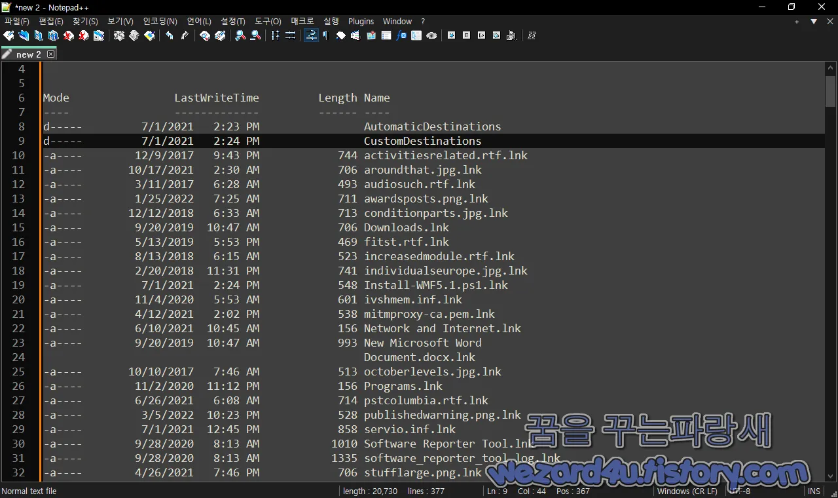Click the Open file toolbar icon
This screenshot has width=838, height=498.
point(24,35)
